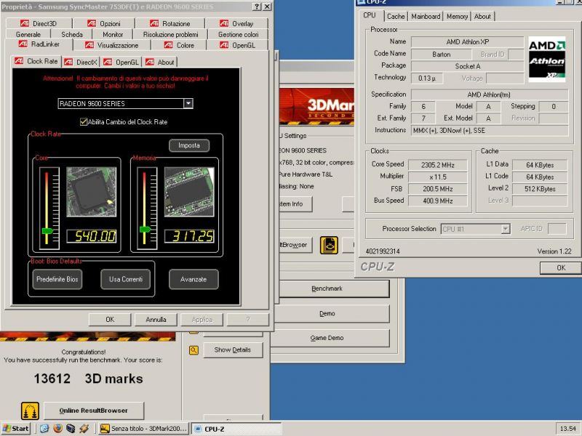The width and height of the screenshot is (582, 436).
Task: Select the RadLinker tab
Action: pyautogui.click(x=39, y=44)
